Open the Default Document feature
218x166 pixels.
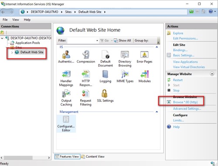[106, 59]
